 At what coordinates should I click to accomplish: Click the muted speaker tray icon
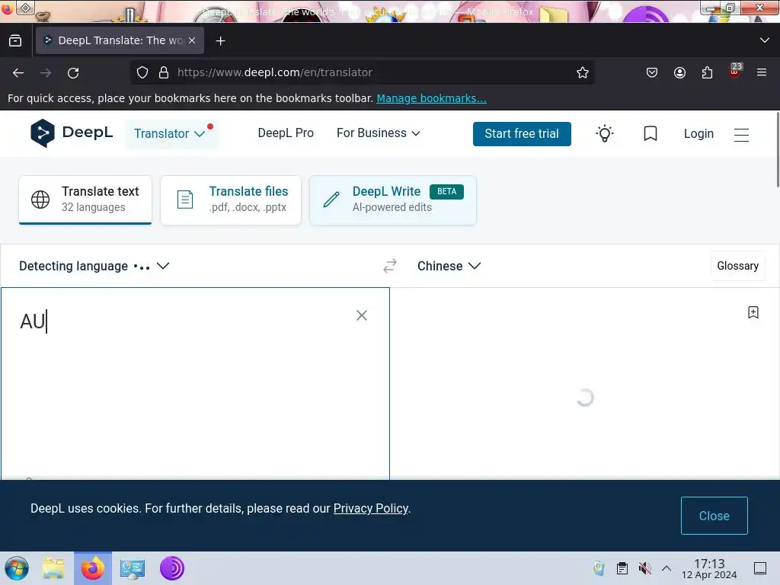click(x=644, y=568)
